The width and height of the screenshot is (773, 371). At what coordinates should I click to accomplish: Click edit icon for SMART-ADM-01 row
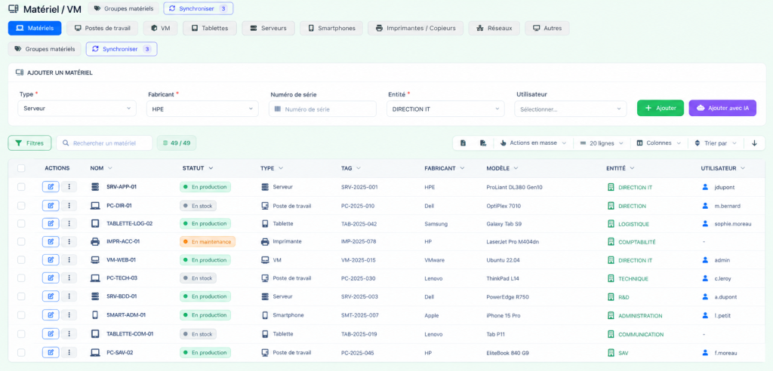pyautogui.click(x=51, y=315)
